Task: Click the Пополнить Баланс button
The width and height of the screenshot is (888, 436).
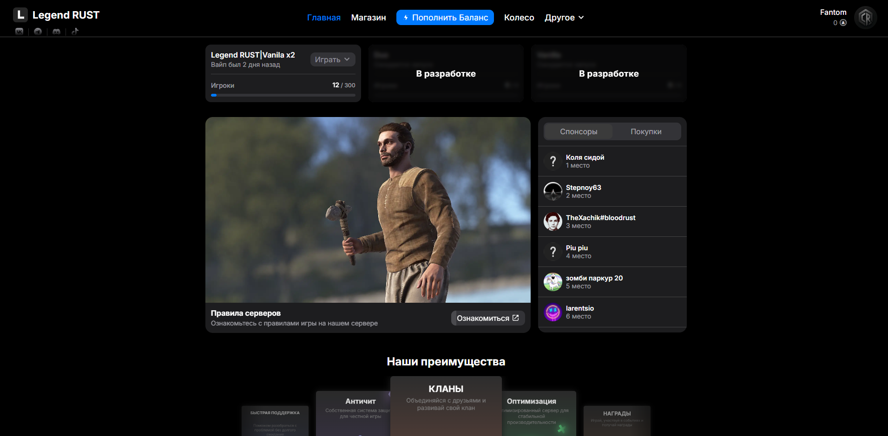Action: (445, 18)
